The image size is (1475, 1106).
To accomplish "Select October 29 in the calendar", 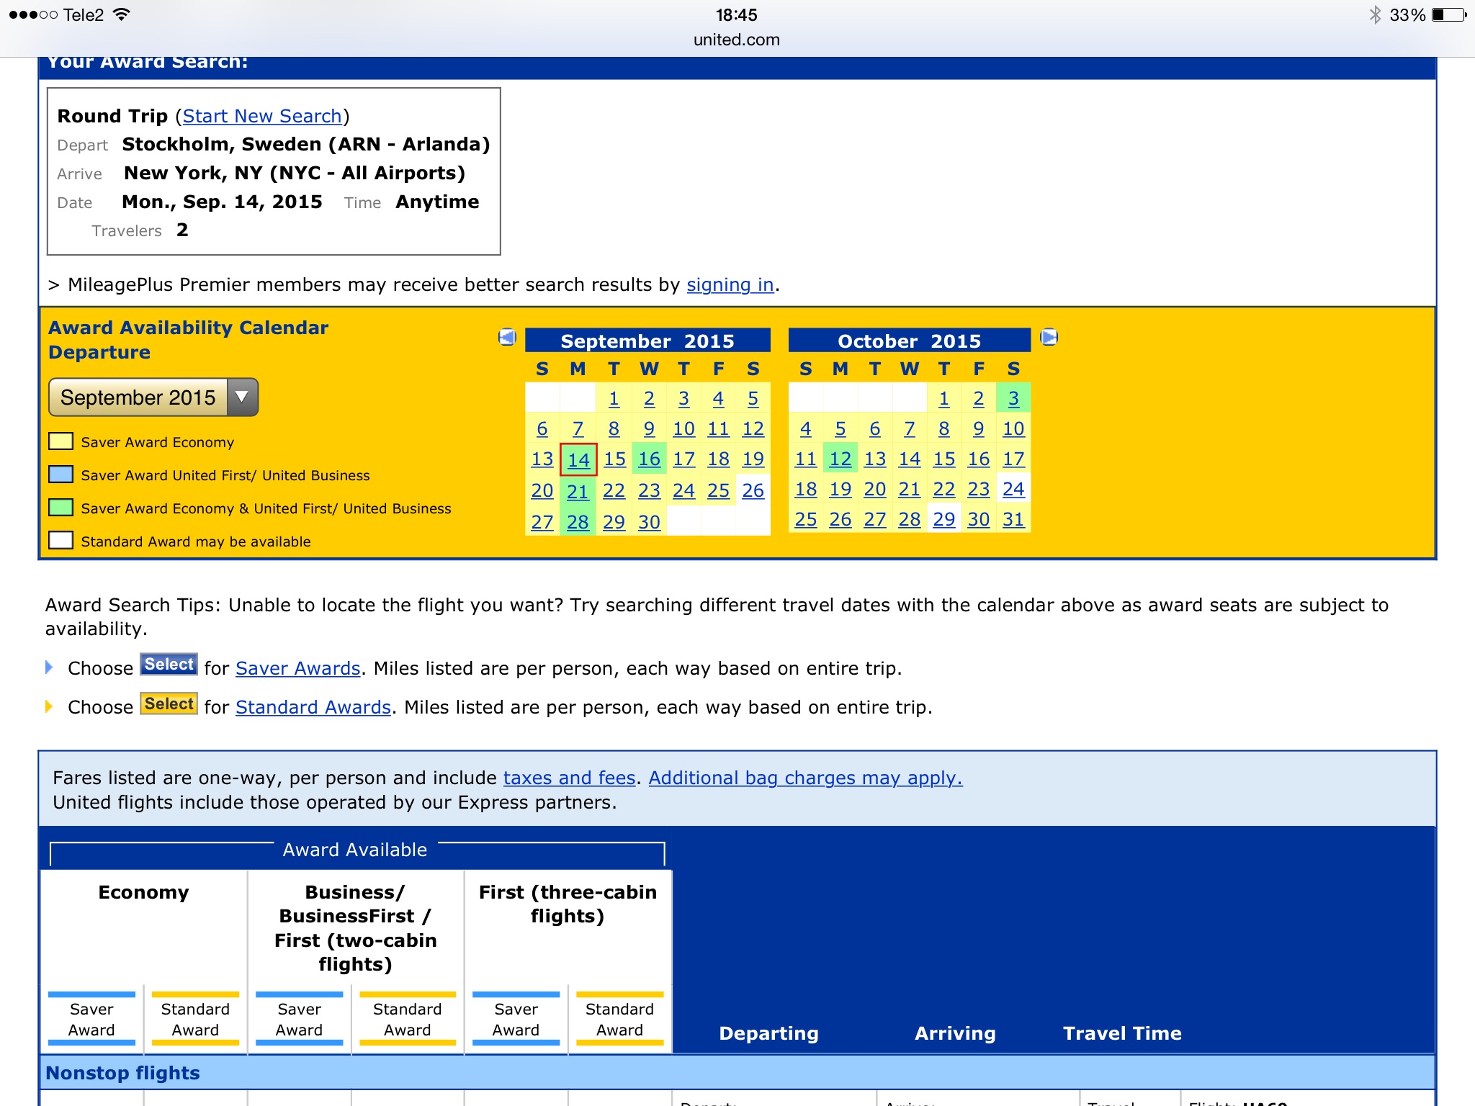I will pos(944,520).
